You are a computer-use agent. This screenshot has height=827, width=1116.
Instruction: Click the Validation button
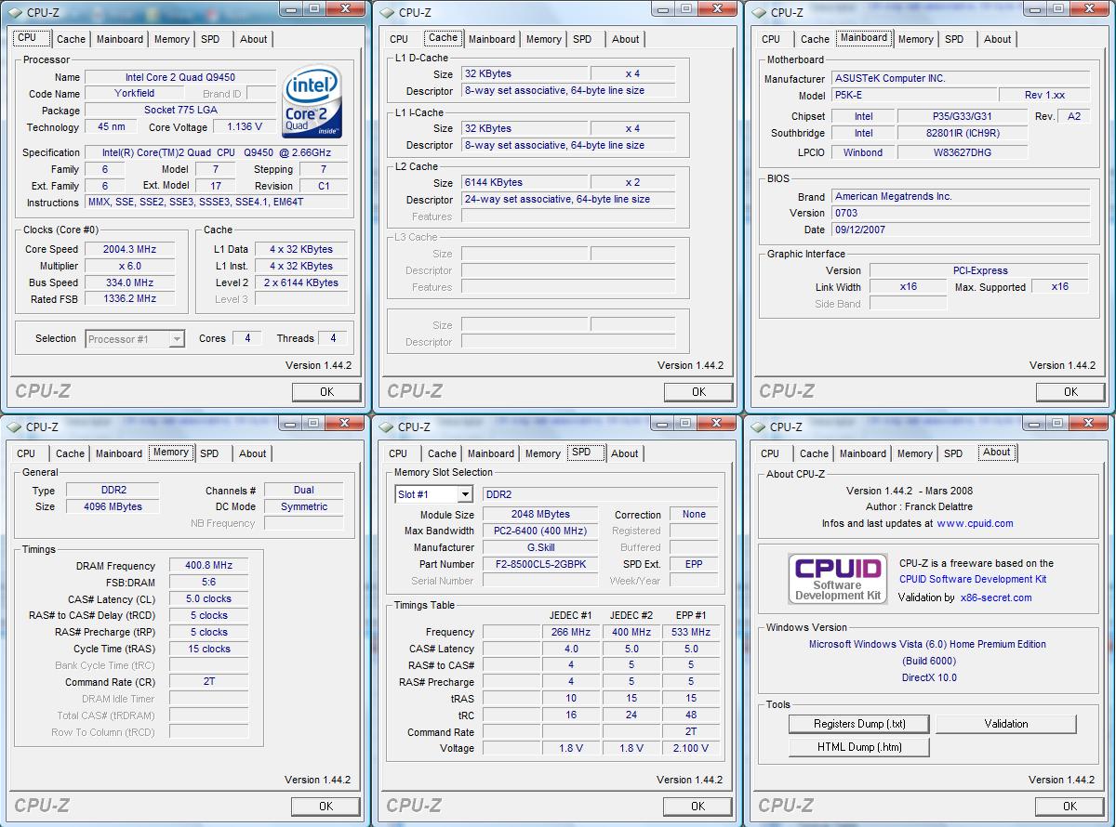[x=1006, y=724]
